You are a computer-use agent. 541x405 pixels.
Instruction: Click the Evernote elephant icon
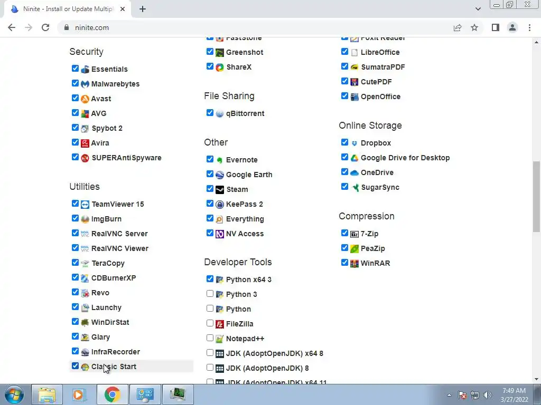tap(220, 160)
